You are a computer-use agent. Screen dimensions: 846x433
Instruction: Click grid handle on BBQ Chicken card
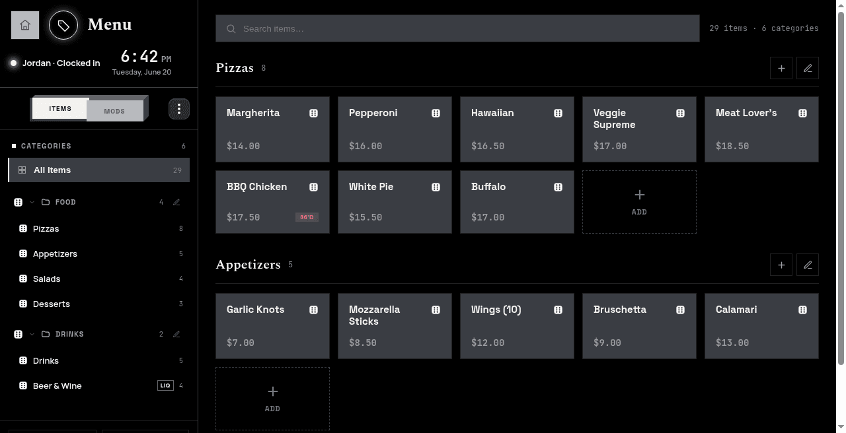click(314, 187)
